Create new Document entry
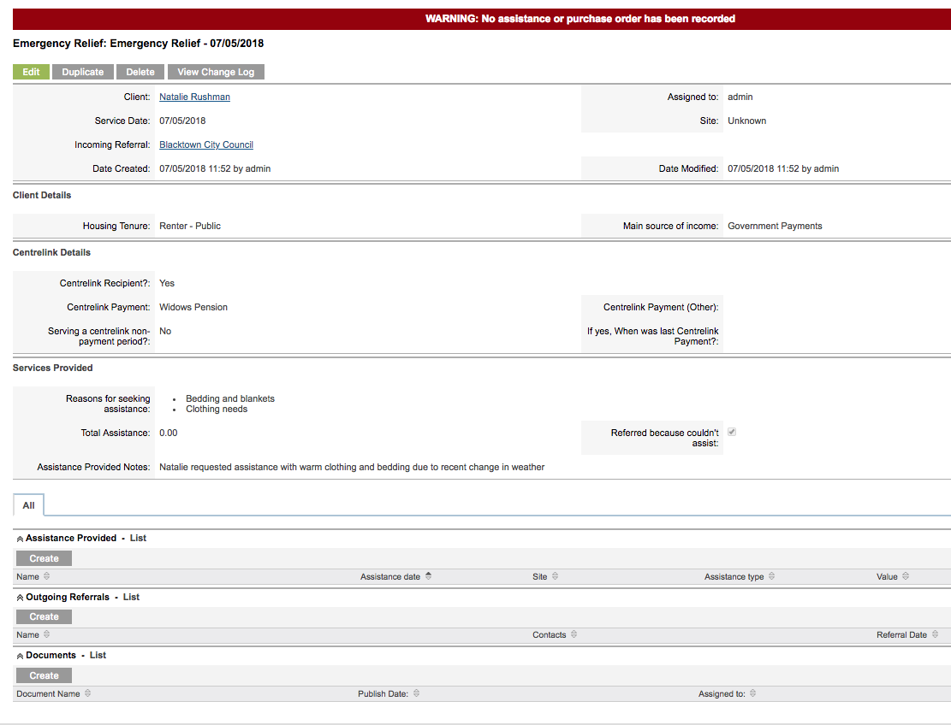951x725 pixels. coord(44,675)
